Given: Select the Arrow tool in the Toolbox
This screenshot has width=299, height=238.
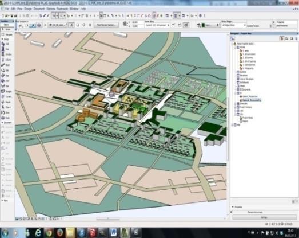Looking at the screenshot, I should point(7,29).
